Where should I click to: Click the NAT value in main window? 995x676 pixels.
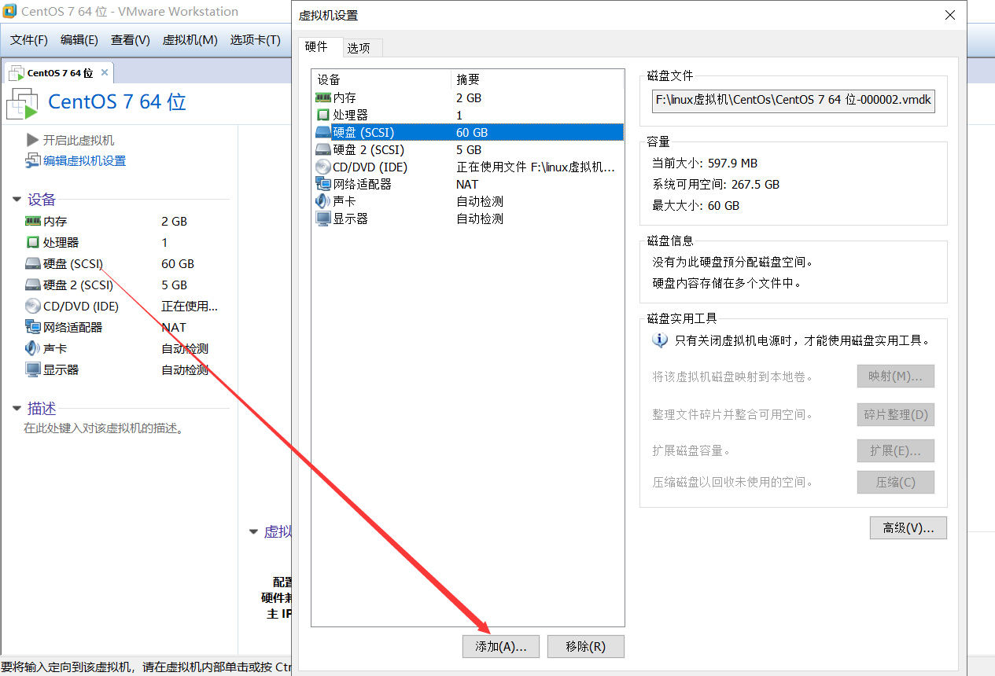174,328
